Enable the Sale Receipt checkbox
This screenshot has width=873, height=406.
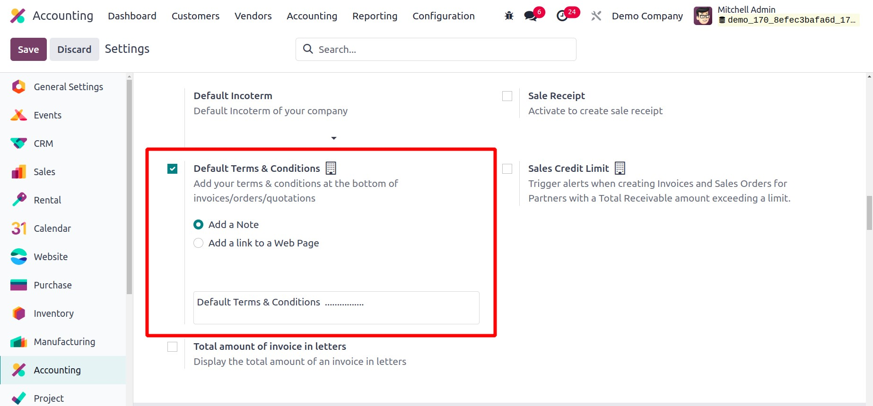click(507, 96)
